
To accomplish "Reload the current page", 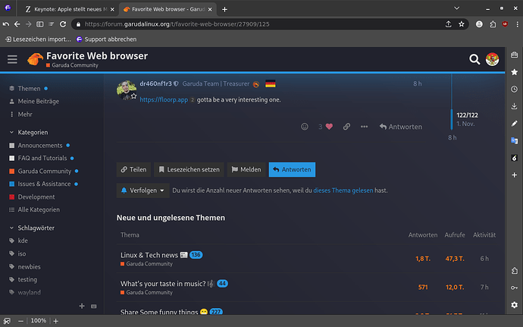I will [63, 24].
